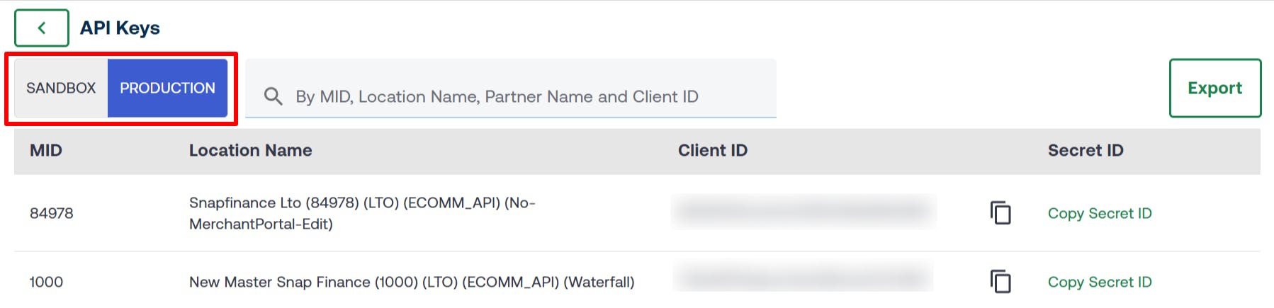
Task: Click the Location Name column header
Action: coord(250,150)
